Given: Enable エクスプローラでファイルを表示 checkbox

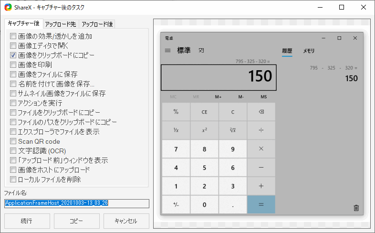Looking at the screenshot, I should pos(13,132).
